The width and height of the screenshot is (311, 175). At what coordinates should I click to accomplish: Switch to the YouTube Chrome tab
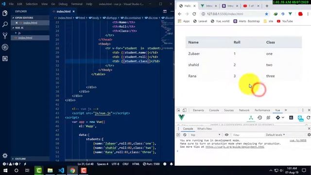tap(251, 6)
